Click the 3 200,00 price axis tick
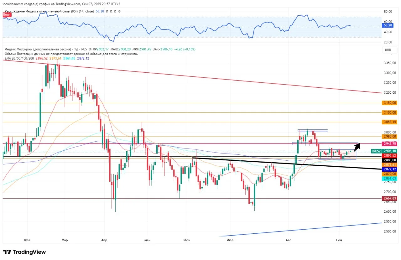Image resolution: width=401 pixels, height=260 pixels. [x=390, y=93]
